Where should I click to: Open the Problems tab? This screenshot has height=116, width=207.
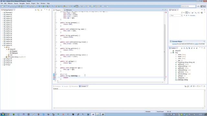coord(57,86)
